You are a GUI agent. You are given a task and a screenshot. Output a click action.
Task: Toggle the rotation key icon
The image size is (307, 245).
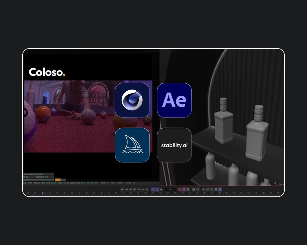(x=208, y=189)
